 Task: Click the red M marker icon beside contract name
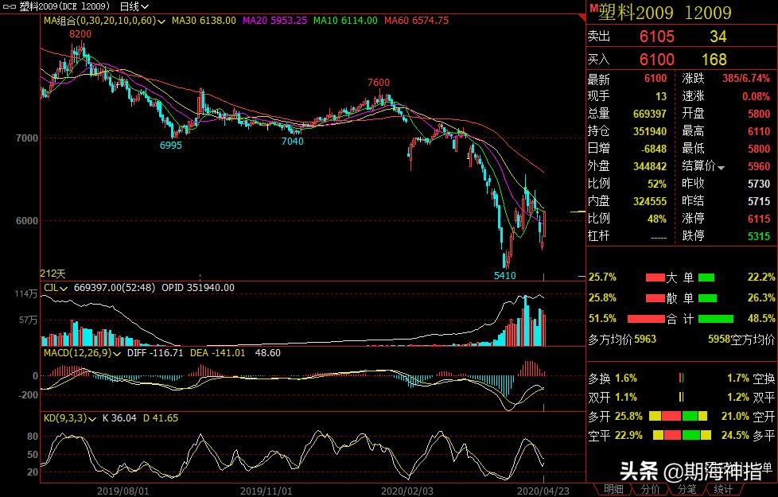592,7
